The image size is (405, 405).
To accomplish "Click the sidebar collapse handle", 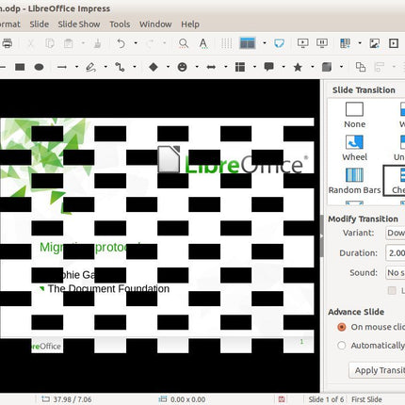I will pyautogui.click(x=322, y=236).
